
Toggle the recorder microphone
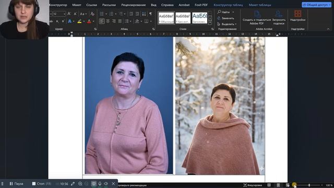click(100, 183)
